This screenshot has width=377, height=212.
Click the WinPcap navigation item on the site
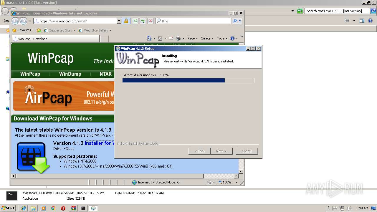[x=30, y=74]
